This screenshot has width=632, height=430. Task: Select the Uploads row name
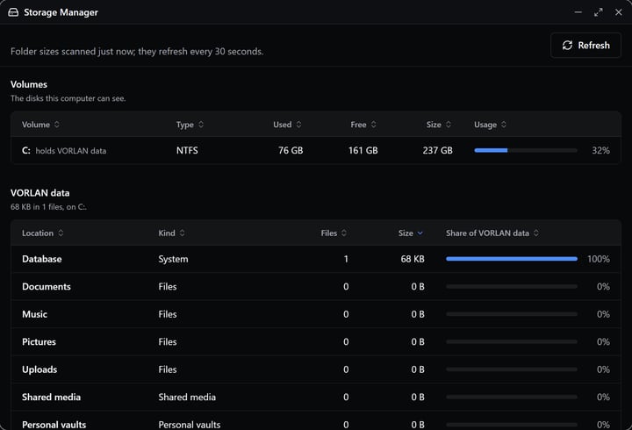[39, 369]
